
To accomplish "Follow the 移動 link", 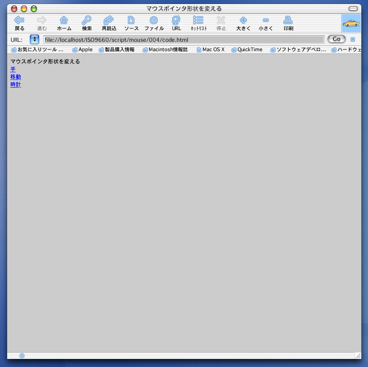I will pos(16,77).
